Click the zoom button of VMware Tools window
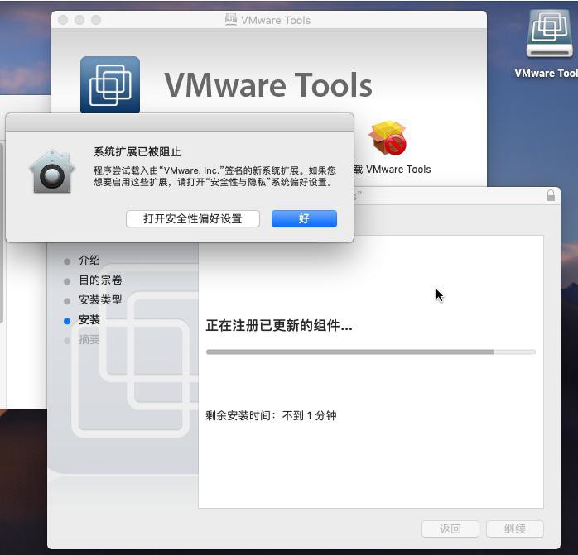Screen dimensions: 578x555 pos(96,20)
